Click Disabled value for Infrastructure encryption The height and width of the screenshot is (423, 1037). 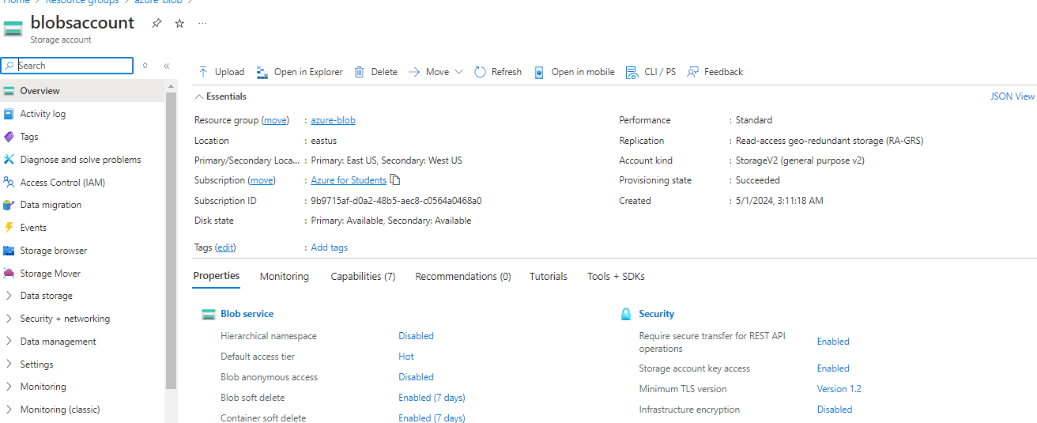point(835,410)
